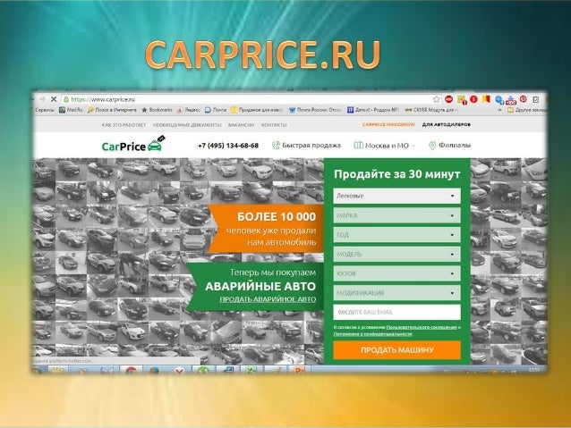Open КАК ЭТО РАБОТАЕТ menu item
Viewport: 571px width, 428px height.
click(124, 125)
